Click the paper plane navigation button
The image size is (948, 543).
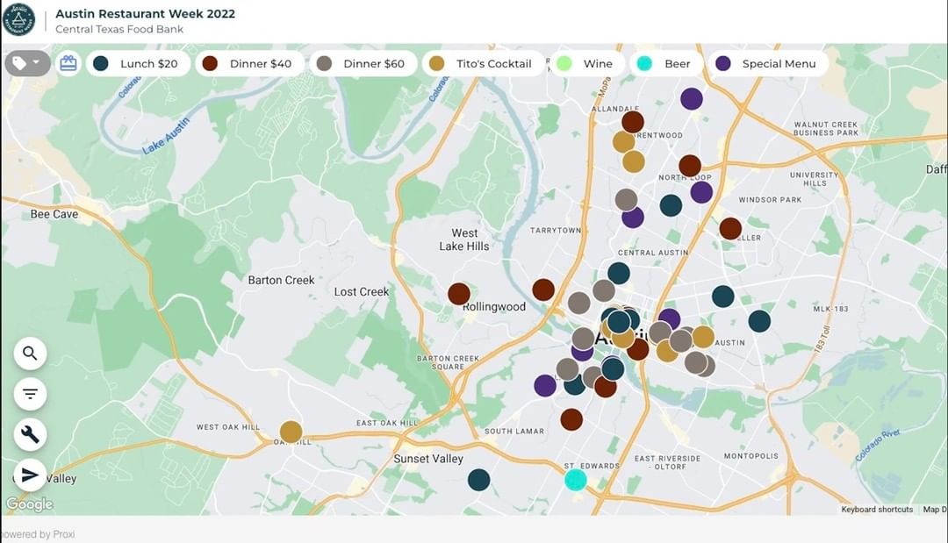pyautogui.click(x=30, y=475)
